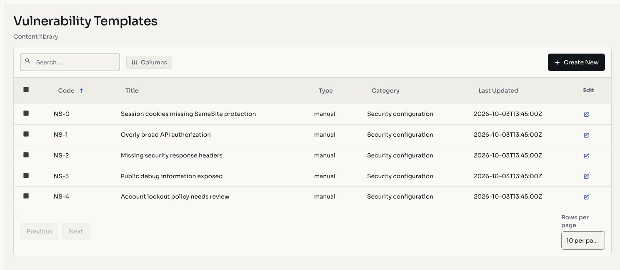Click the "manual" type in NS-0 row
The image size is (620, 270).
[x=325, y=114]
